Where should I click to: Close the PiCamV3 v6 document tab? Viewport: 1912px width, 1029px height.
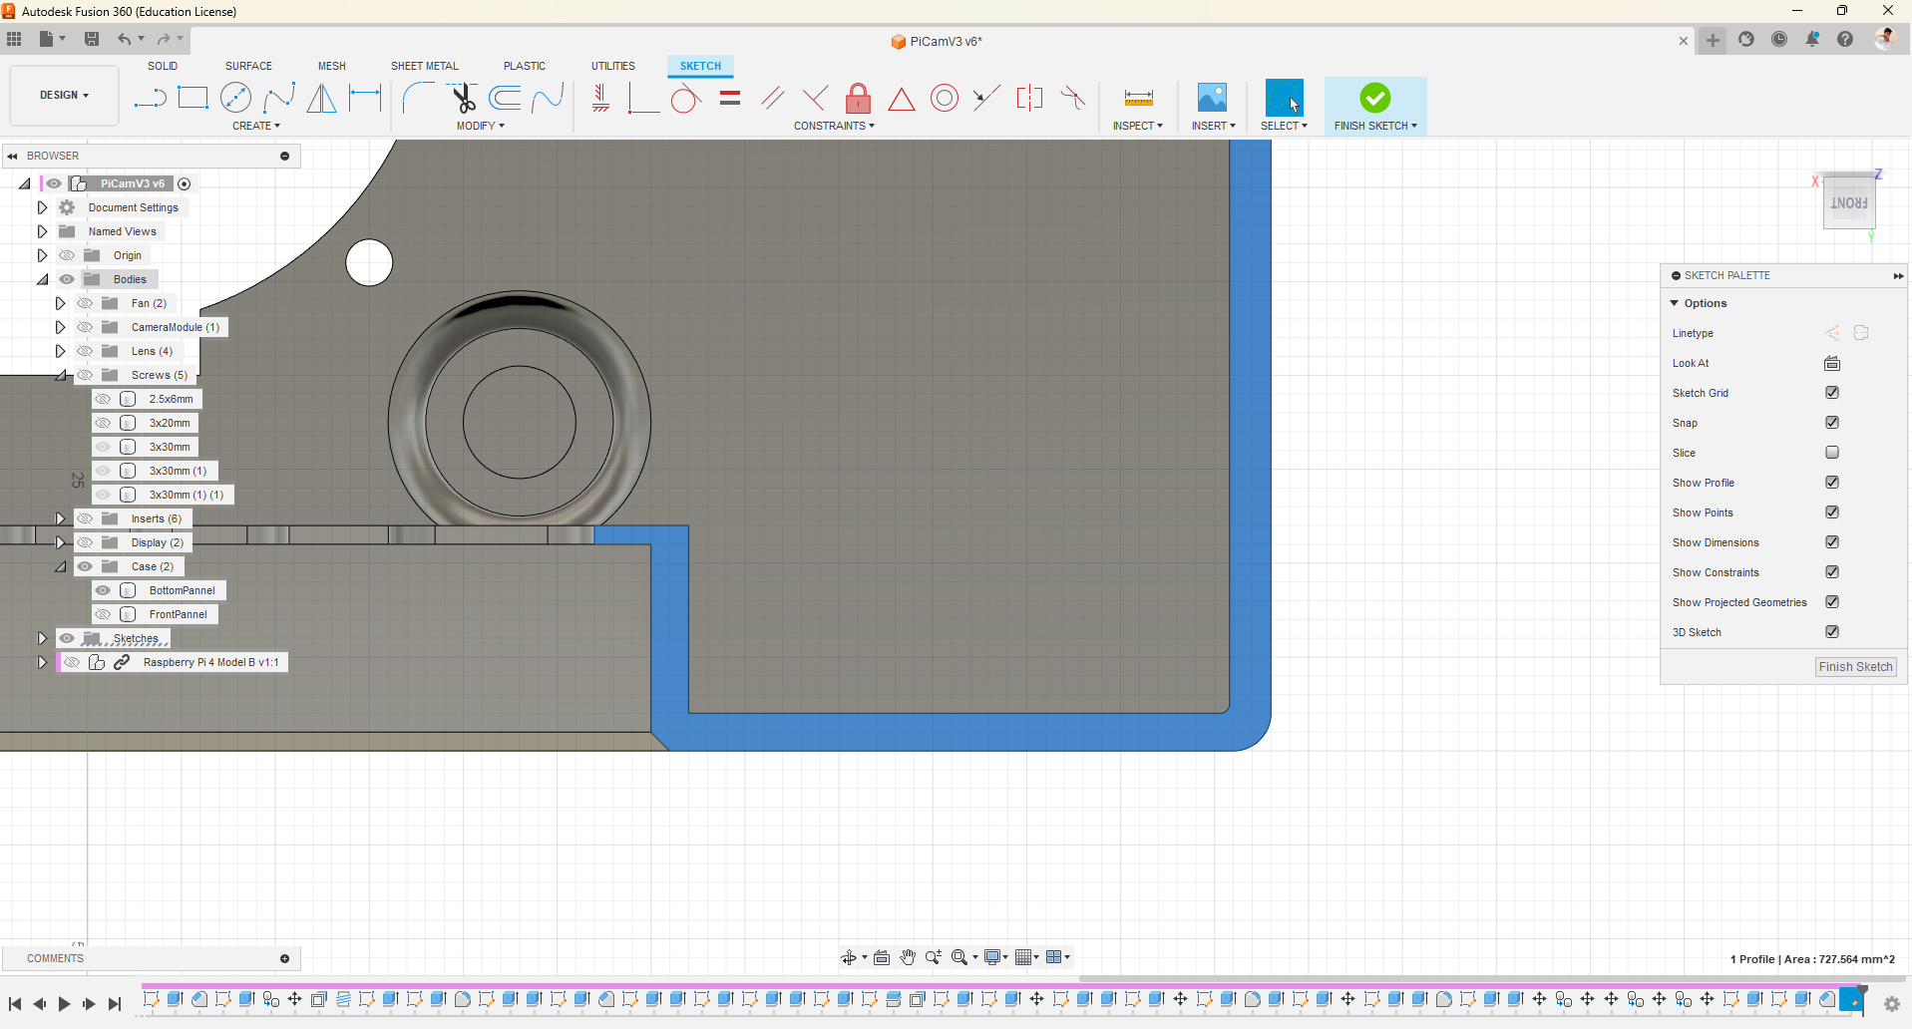[1684, 41]
